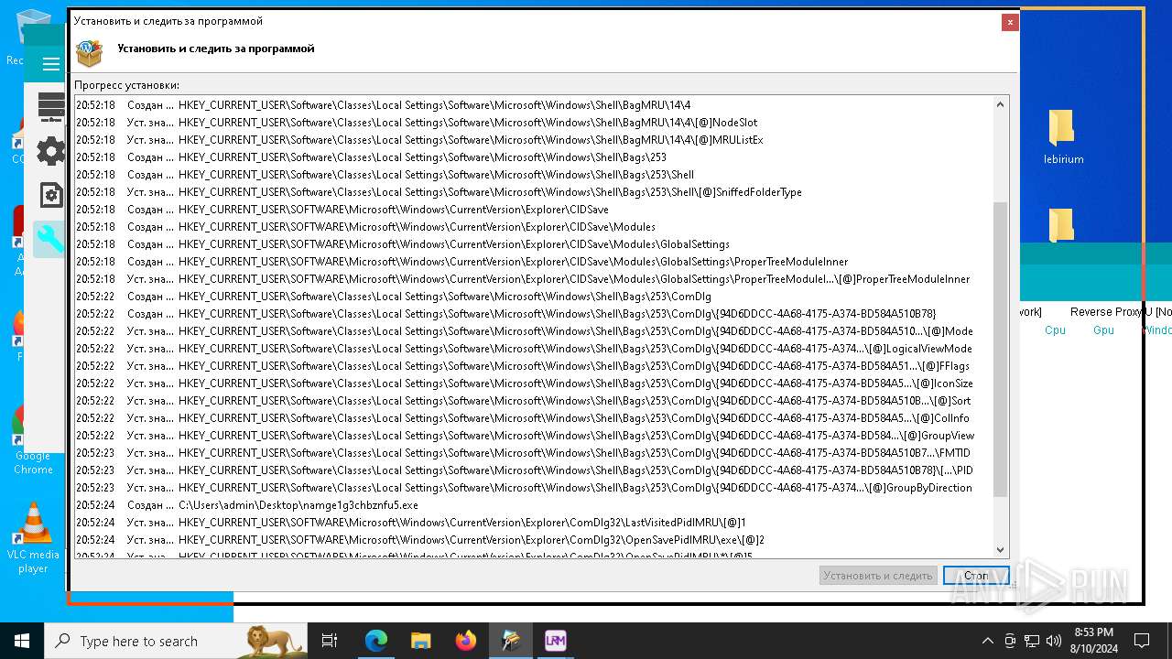The width and height of the screenshot is (1172, 659).
Task: Select log row ending BagMRU\14\4
Action: 534,105
